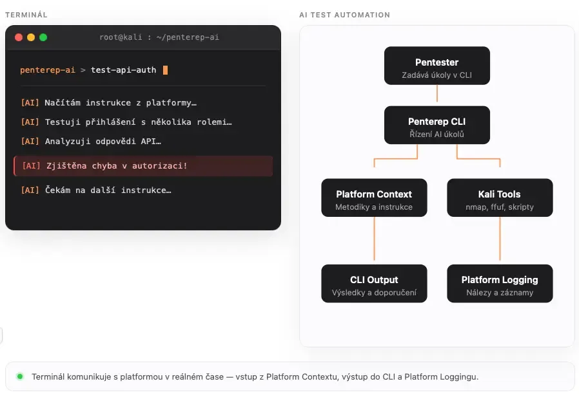
Task: Click the red close circle on the terminal
Action: pos(18,37)
